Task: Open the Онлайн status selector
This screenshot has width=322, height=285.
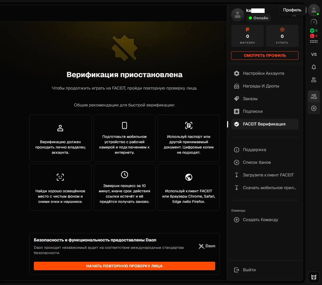Action: point(259,18)
